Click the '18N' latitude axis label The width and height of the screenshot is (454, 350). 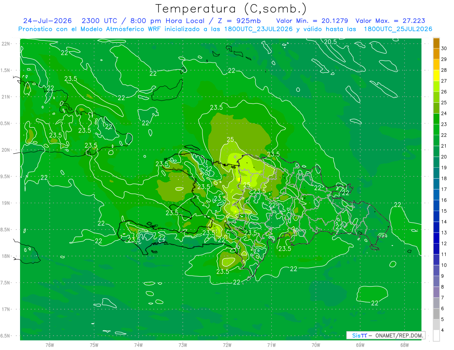[6, 256]
